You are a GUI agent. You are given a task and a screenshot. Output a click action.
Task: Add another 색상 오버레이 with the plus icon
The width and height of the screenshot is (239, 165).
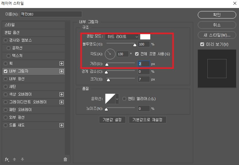(62, 94)
